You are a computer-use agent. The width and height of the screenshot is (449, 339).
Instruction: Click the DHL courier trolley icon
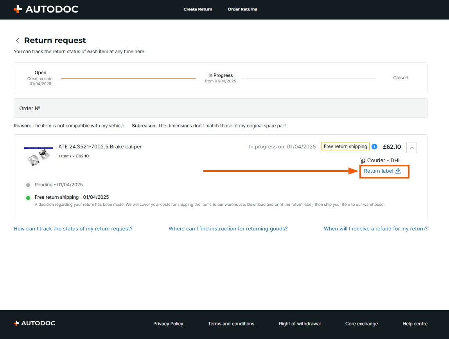click(x=363, y=161)
